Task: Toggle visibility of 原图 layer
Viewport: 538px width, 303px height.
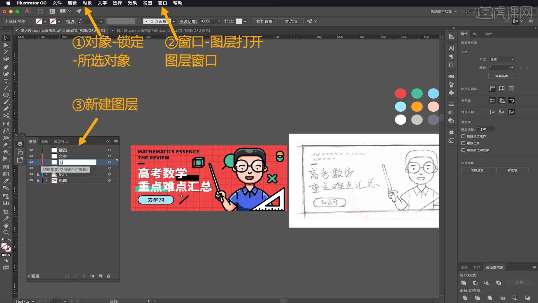Action: coord(31,180)
